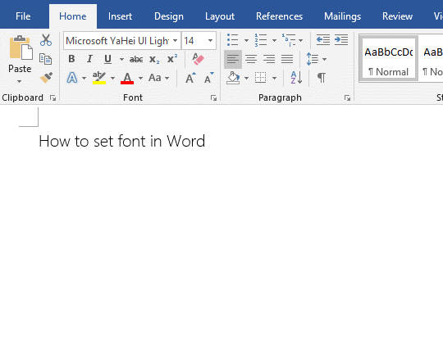Image resolution: width=443 pixels, height=344 pixels.
Task: Toggle Italic formatting
Action: (89, 59)
